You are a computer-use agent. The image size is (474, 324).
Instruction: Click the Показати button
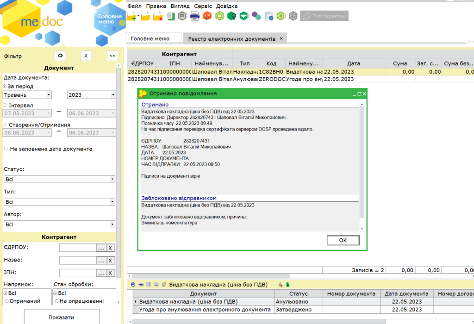61,318
